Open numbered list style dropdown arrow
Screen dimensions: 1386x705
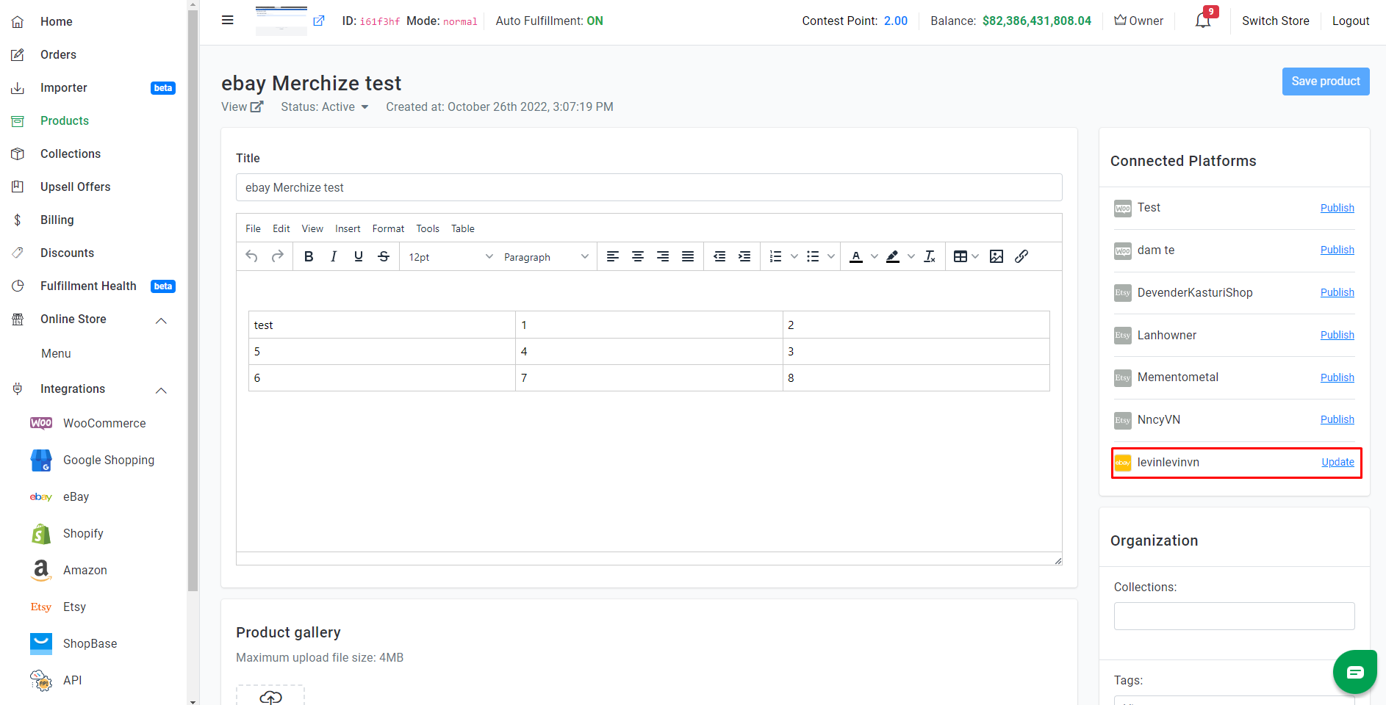[794, 256]
